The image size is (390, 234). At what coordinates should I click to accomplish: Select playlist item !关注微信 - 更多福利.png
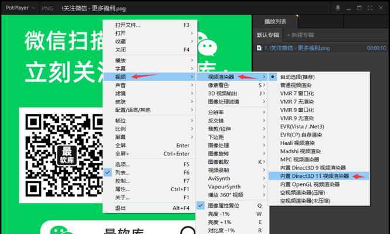pyautogui.click(x=321, y=48)
